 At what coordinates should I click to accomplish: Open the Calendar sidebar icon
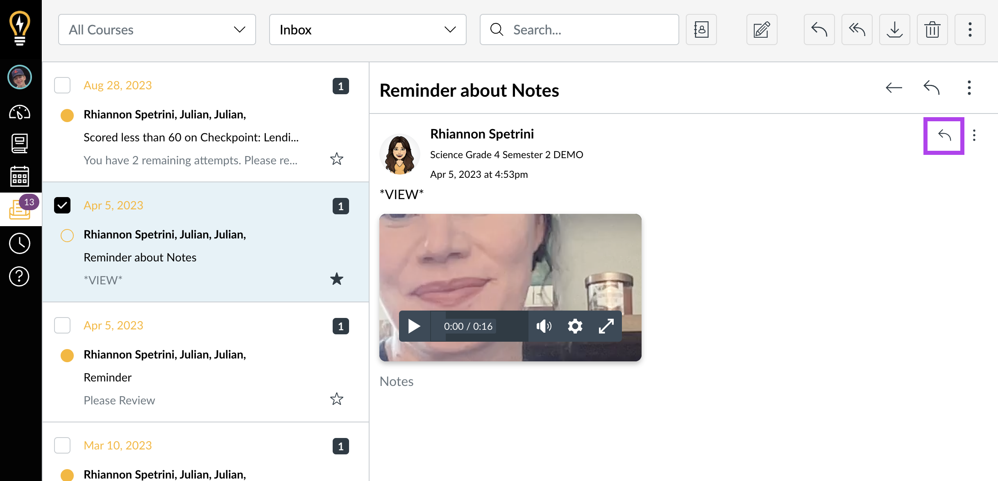click(x=20, y=176)
